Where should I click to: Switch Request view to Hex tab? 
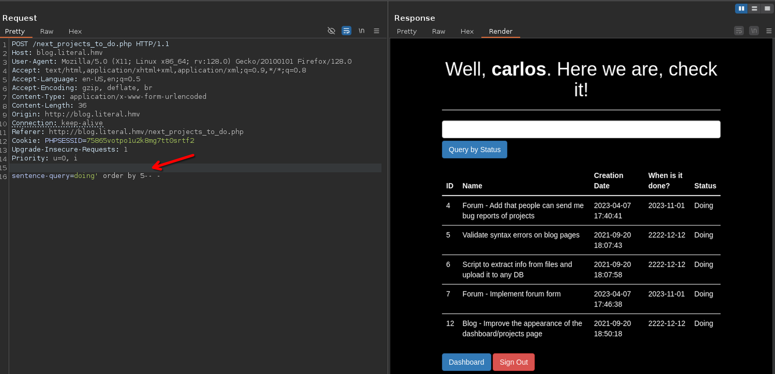point(75,31)
